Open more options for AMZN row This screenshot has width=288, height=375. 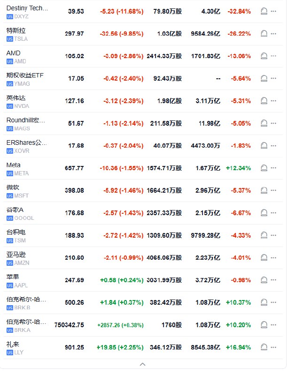(x=273, y=257)
